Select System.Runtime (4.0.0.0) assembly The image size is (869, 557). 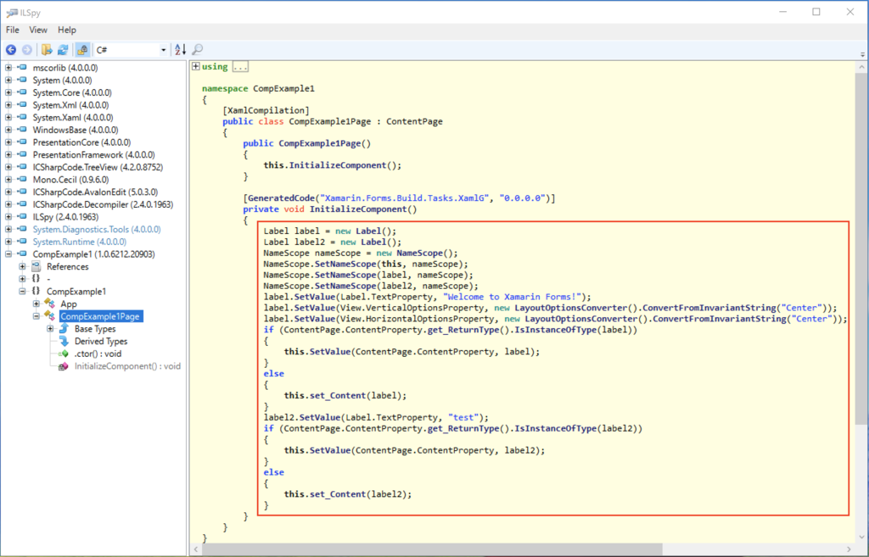79,242
